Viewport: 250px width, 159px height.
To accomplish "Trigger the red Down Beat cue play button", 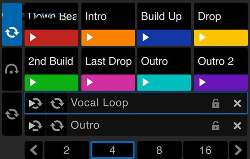I will (51, 38).
